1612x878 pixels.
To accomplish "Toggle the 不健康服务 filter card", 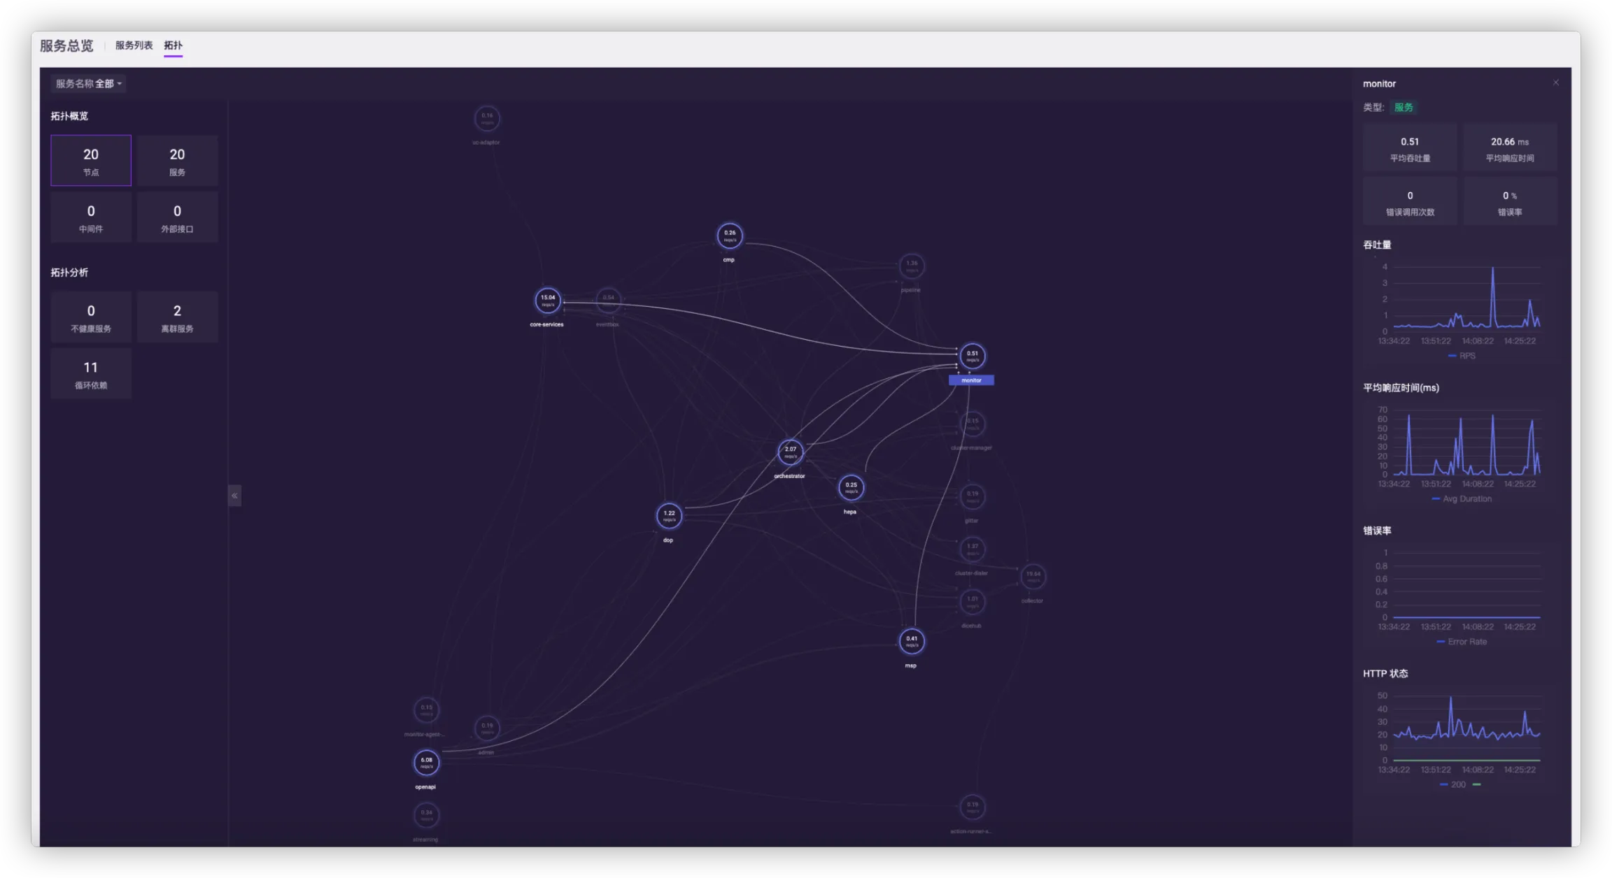I will click(91, 317).
